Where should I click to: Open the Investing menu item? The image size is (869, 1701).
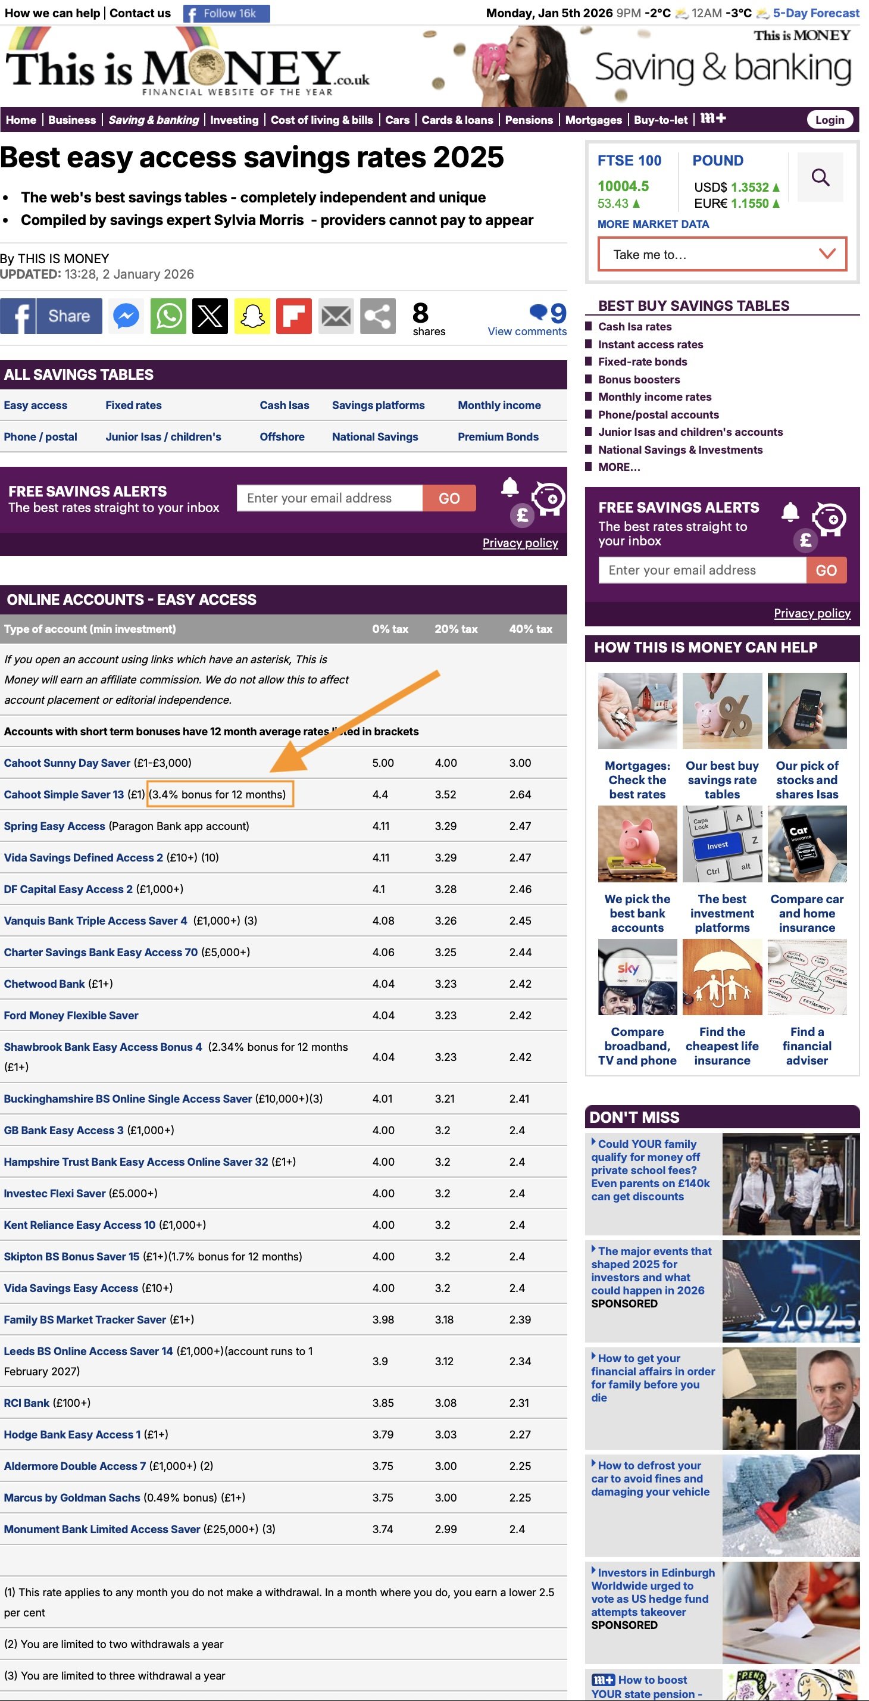click(x=234, y=120)
